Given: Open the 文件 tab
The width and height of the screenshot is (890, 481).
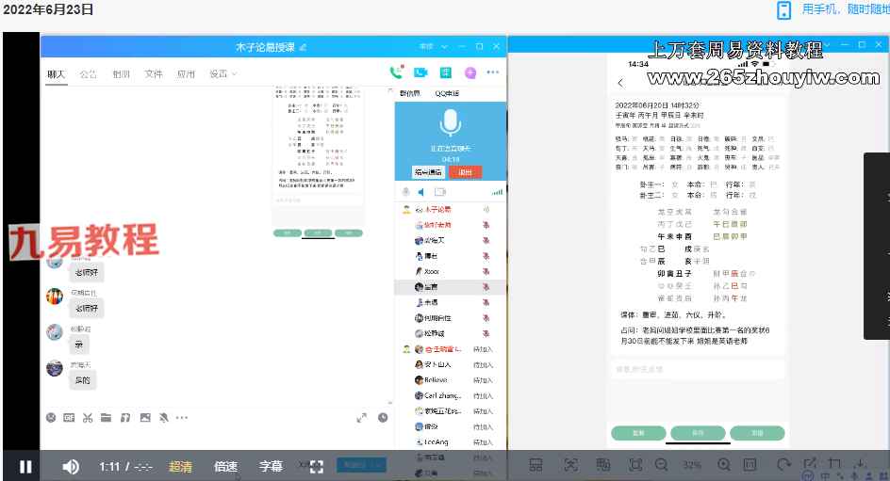Looking at the screenshot, I should 154,73.
